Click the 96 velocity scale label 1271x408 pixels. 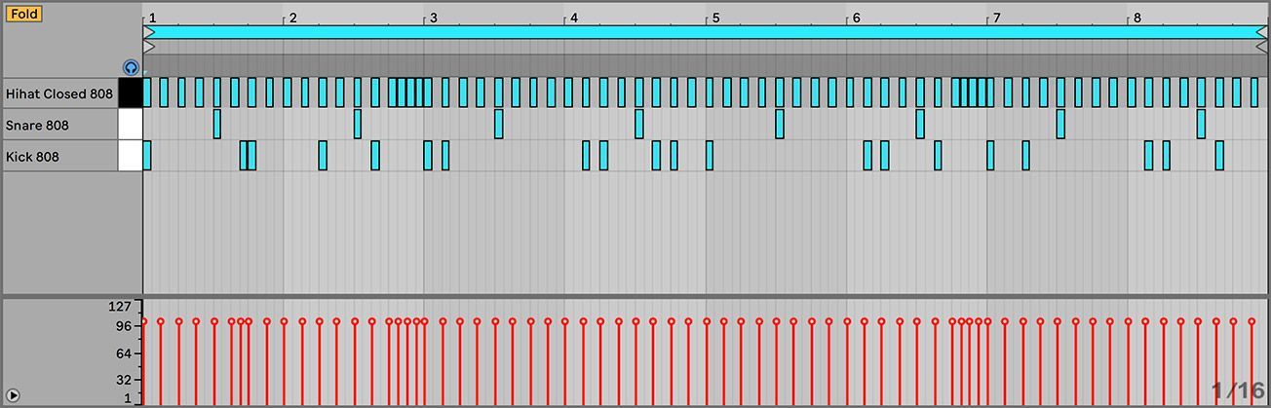pos(123,326)
